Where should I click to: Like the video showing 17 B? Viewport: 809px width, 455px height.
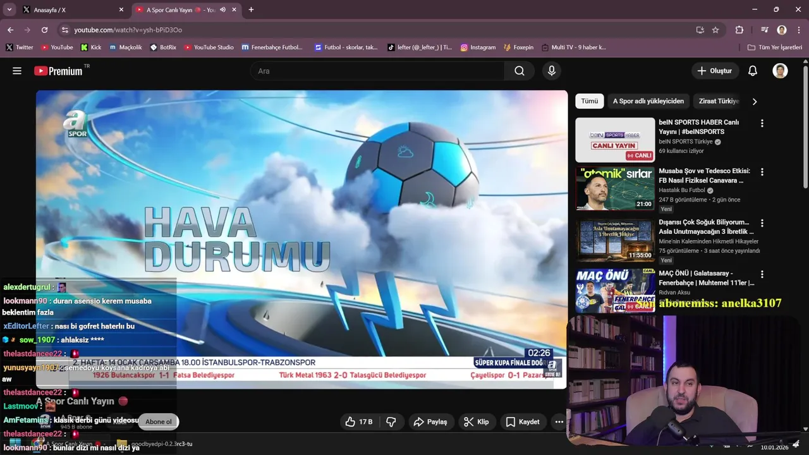click(x=358, y=422)
